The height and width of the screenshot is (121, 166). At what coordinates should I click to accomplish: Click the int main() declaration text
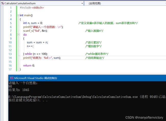click(x=26, y=15)
